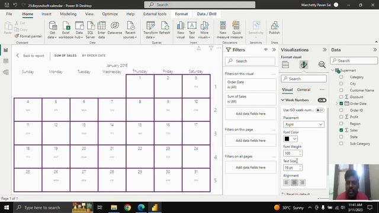
Task: Save the file via save icon
Action: click(7, 5)
